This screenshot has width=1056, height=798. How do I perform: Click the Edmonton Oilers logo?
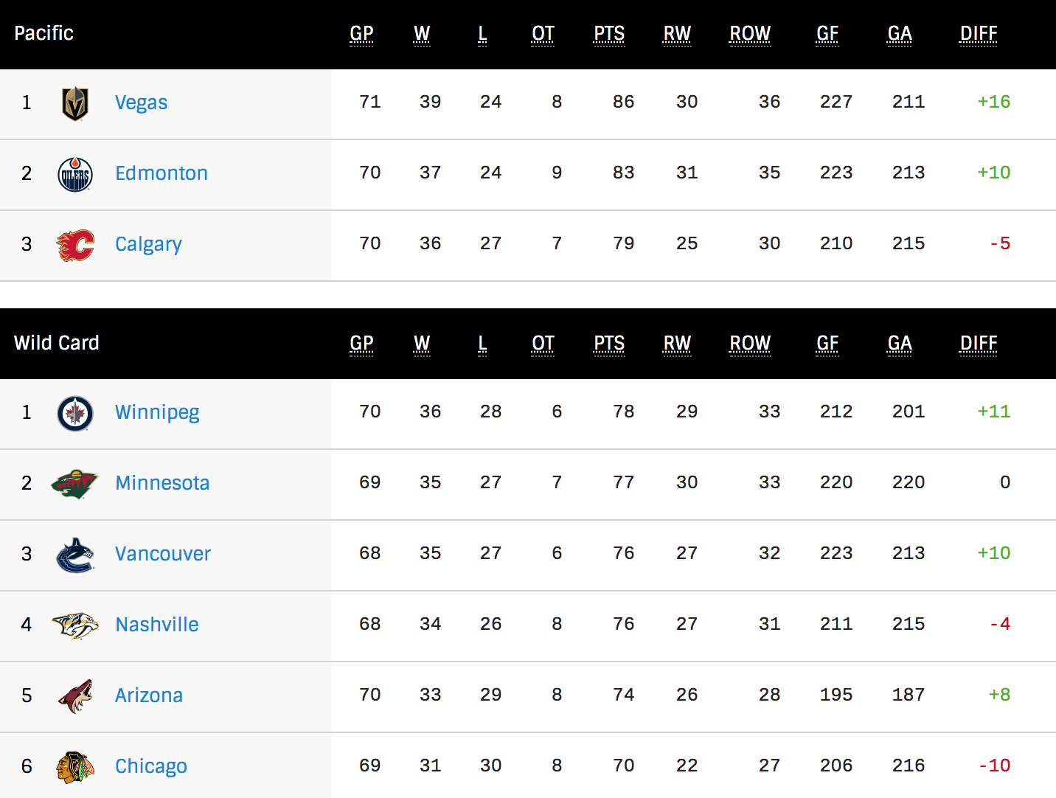75,174
